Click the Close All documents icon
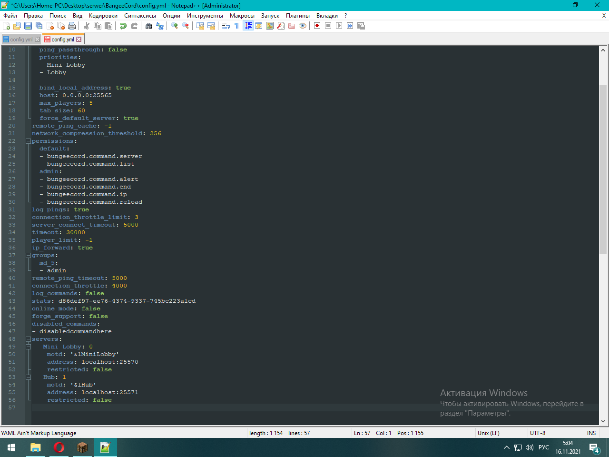609x457 pixels. pyautogui.click(x=61, y=26)
